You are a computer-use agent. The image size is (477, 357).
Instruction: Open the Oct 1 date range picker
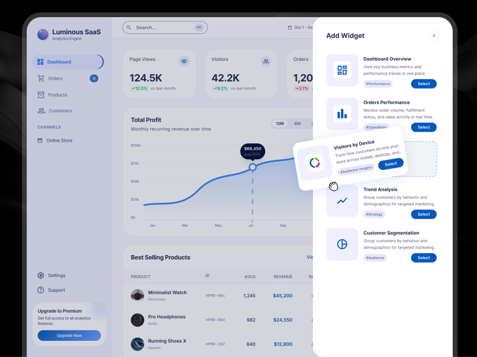300,27
